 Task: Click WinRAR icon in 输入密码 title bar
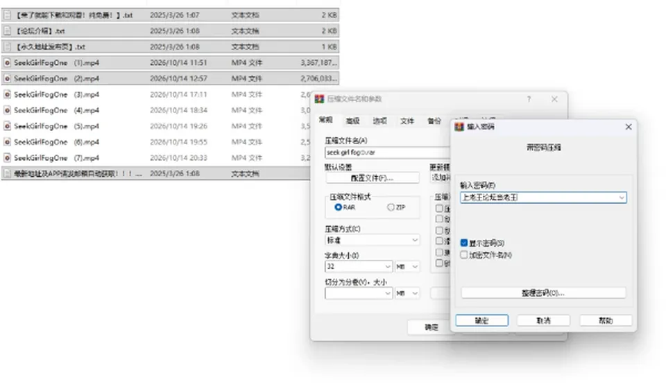[459, 126]
